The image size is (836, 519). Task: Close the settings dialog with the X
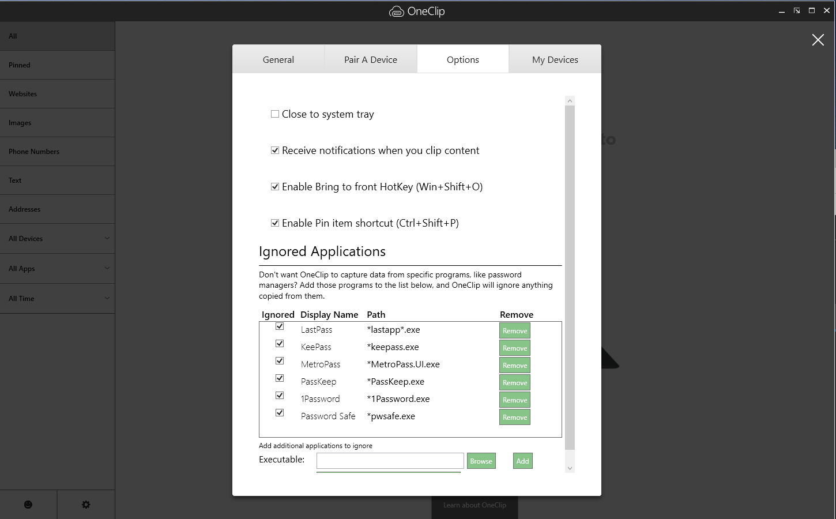pyautogui.click(x=818, y=40)
